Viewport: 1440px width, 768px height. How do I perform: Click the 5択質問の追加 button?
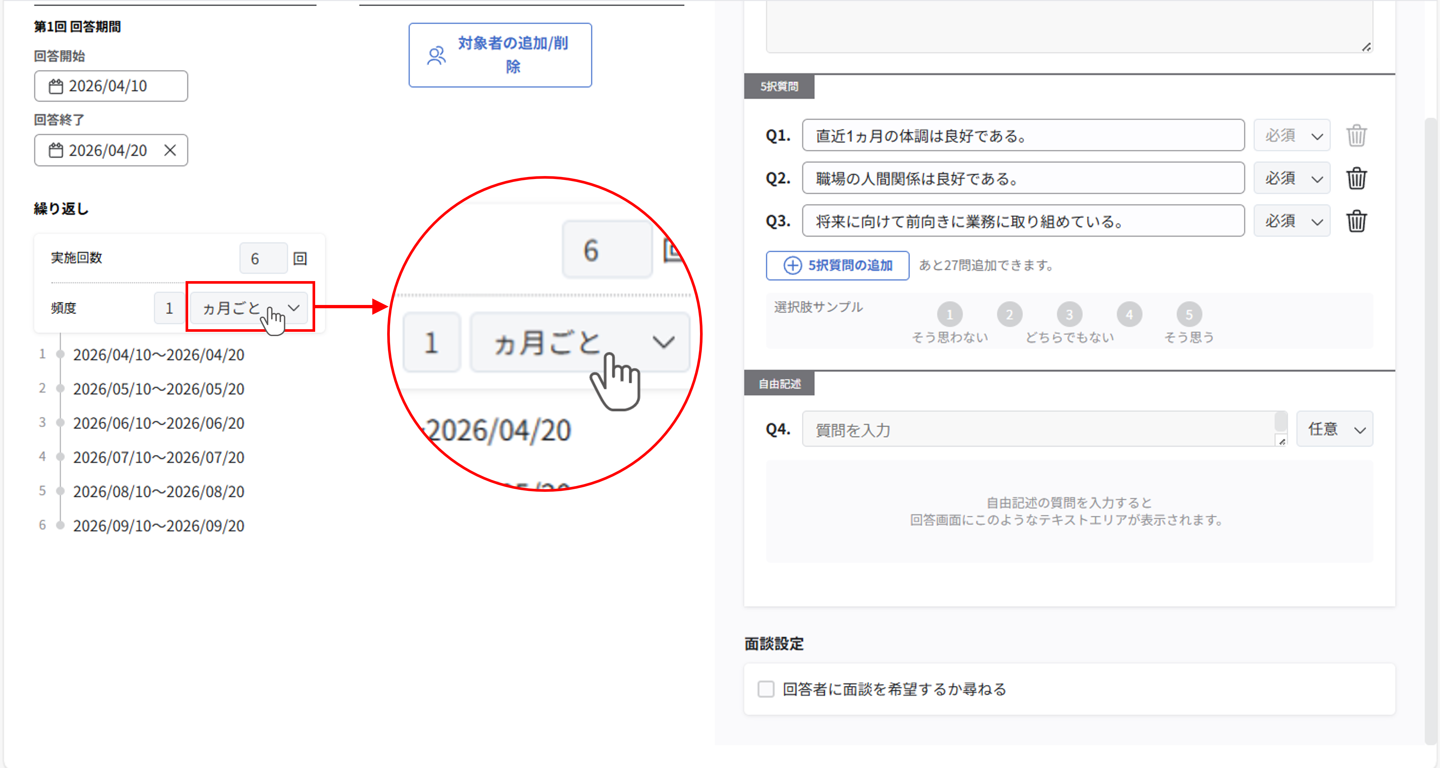pyautogui.click(x=837, y=265)
